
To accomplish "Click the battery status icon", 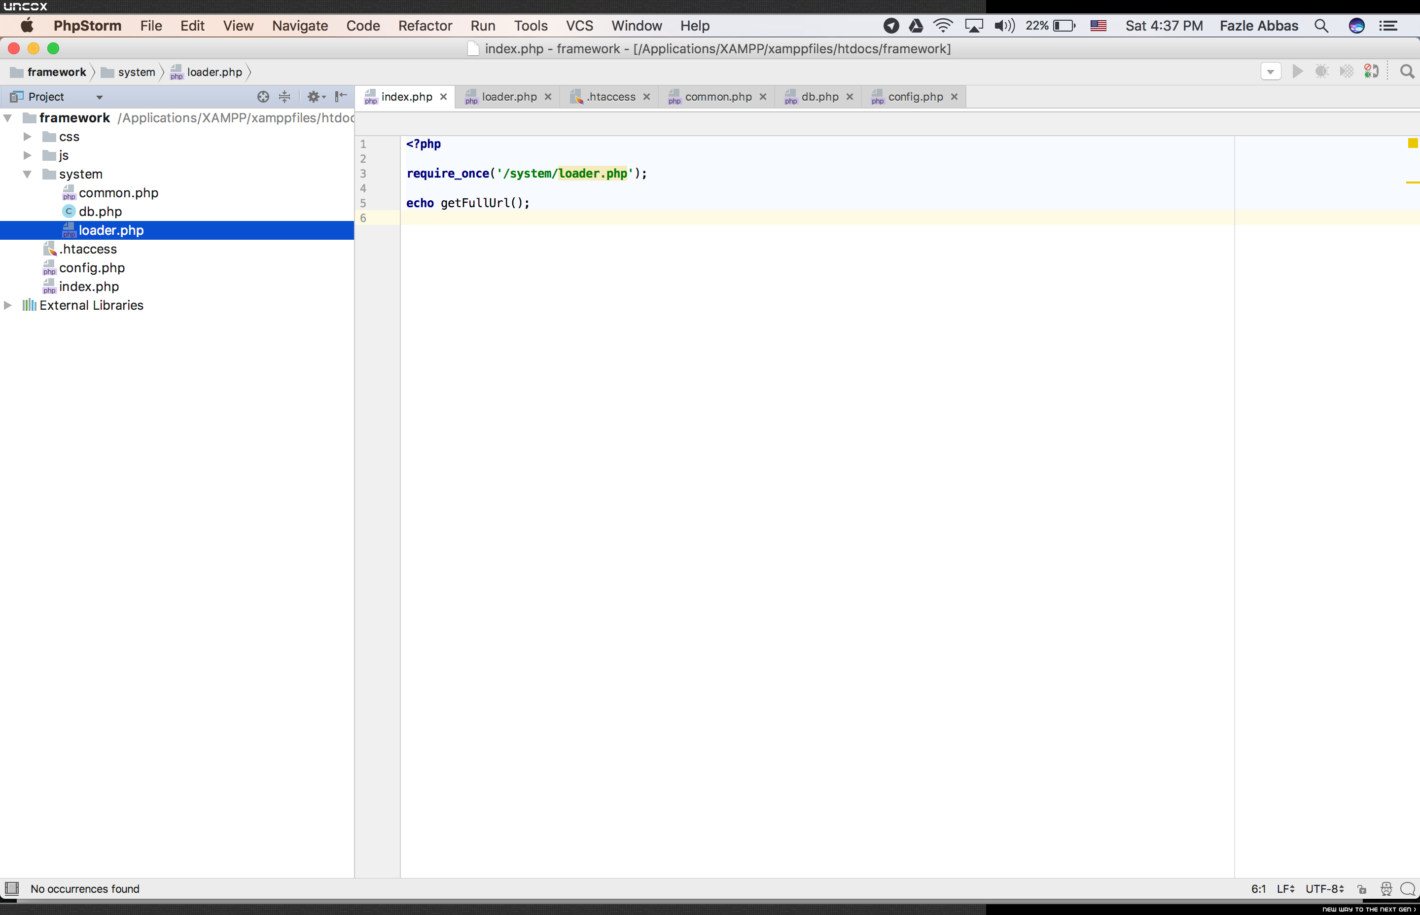I will (1064, 26).
